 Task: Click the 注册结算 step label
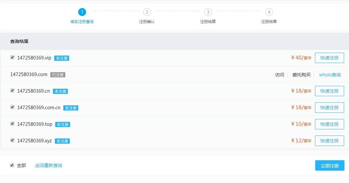208,22
